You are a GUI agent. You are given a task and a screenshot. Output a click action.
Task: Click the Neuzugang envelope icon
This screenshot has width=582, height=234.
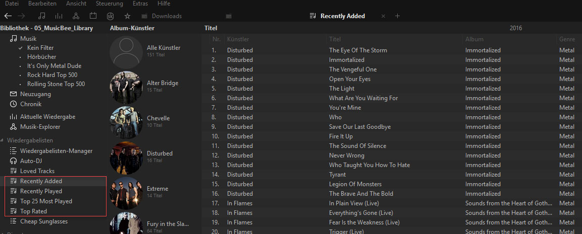tap(13, 94)
